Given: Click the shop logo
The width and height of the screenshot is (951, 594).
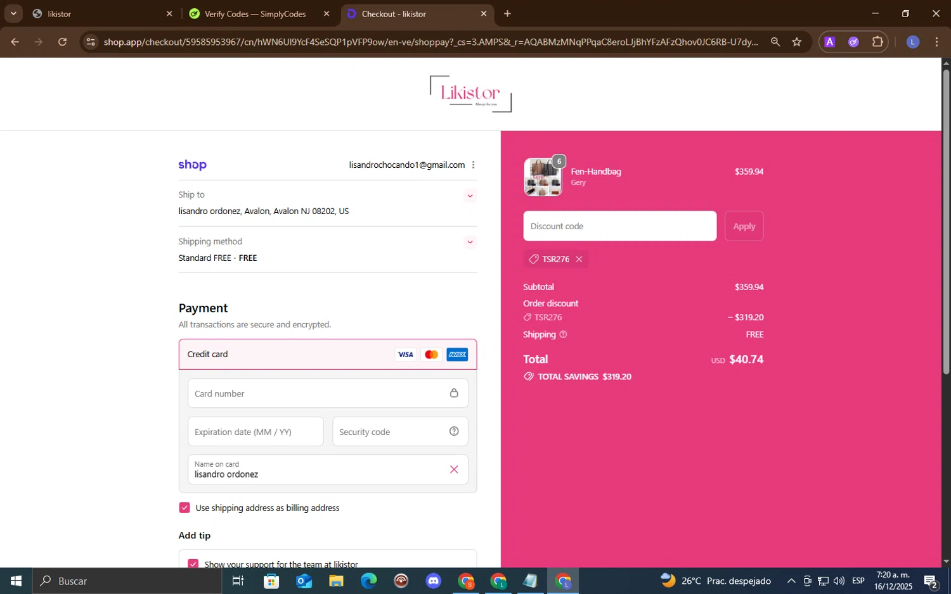Looking at the screenshot, I should (x=192, y=165).
